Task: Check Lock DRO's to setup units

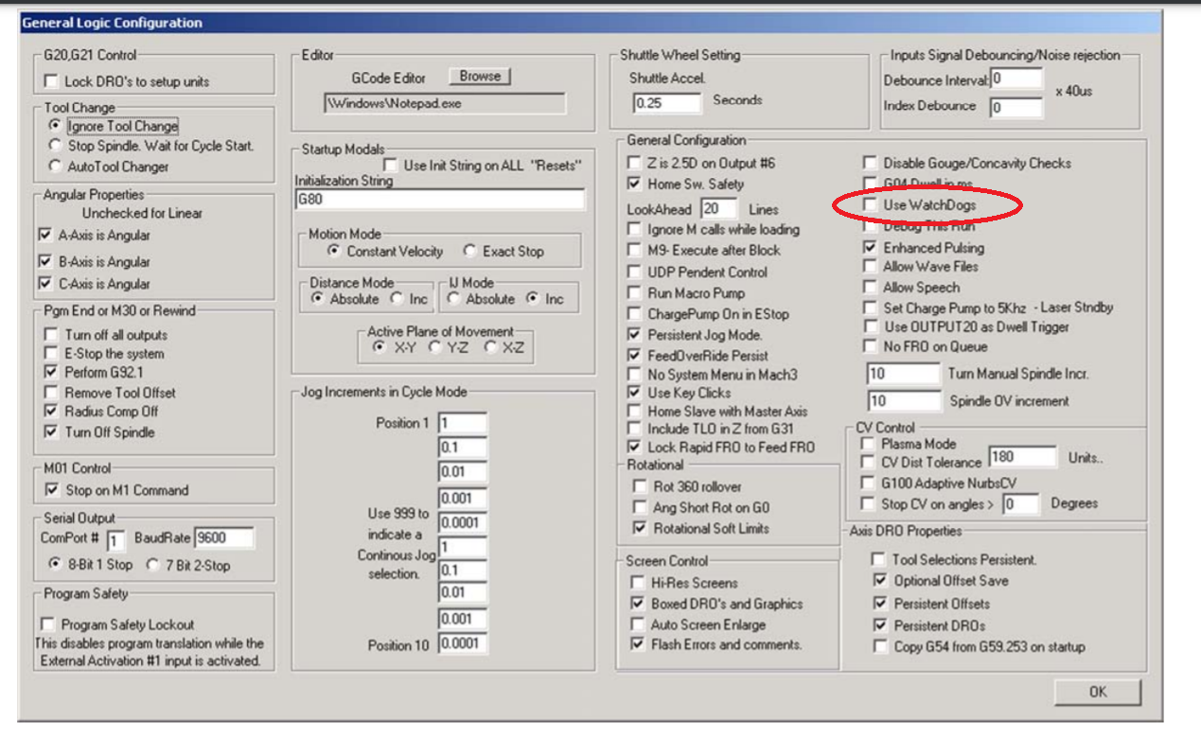Action: point(51,82)
